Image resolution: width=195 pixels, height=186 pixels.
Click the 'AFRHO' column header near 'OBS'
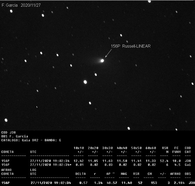175,174
